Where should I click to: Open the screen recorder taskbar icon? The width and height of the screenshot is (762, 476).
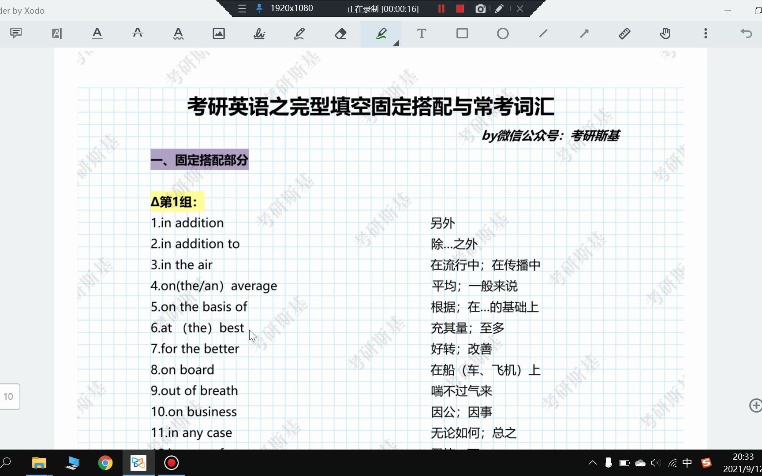(x=171, y=463)
